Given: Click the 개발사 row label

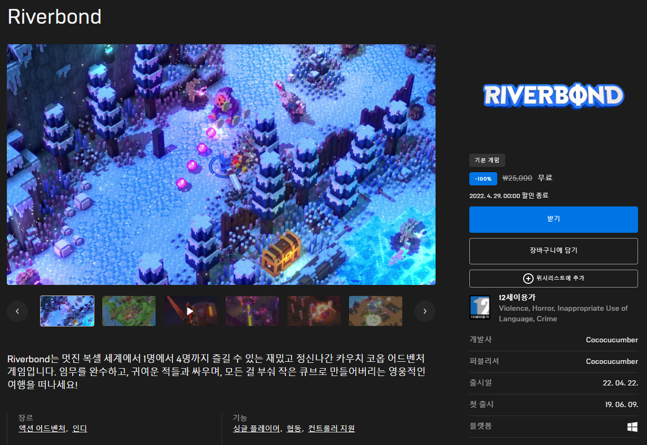Looking at the screenshot, I should coord(480,340).
